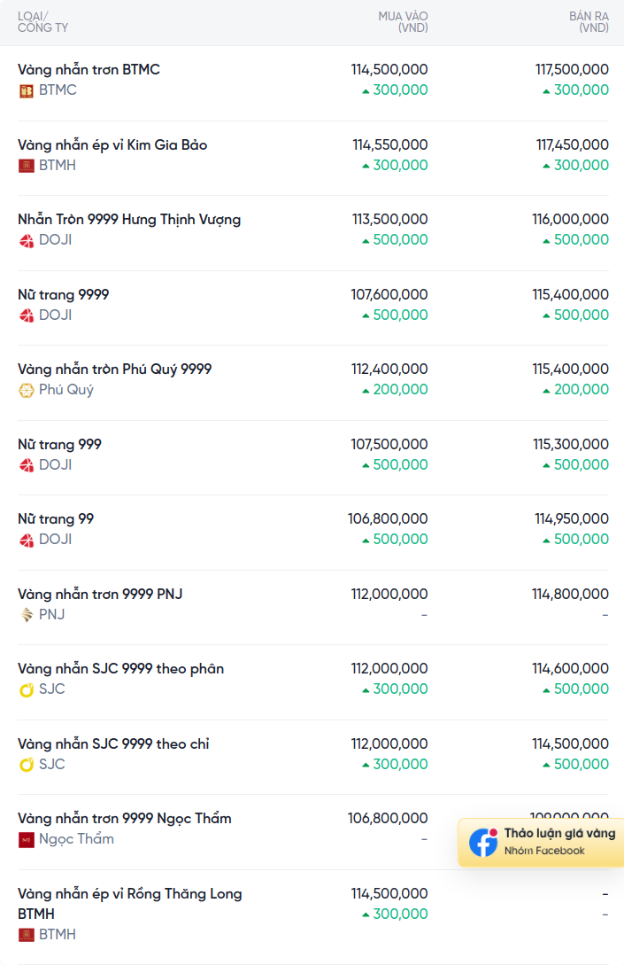Click the BTMH logo under Kim Gia Bảo
The width and height of the screenshot is (624, 965).
(27, 166)
